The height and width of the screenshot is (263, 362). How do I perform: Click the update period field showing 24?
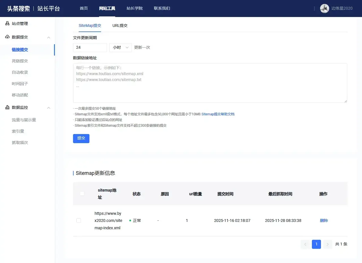click(90, 48)
